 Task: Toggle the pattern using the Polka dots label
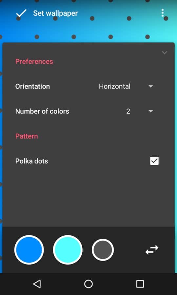click(31, 161)
